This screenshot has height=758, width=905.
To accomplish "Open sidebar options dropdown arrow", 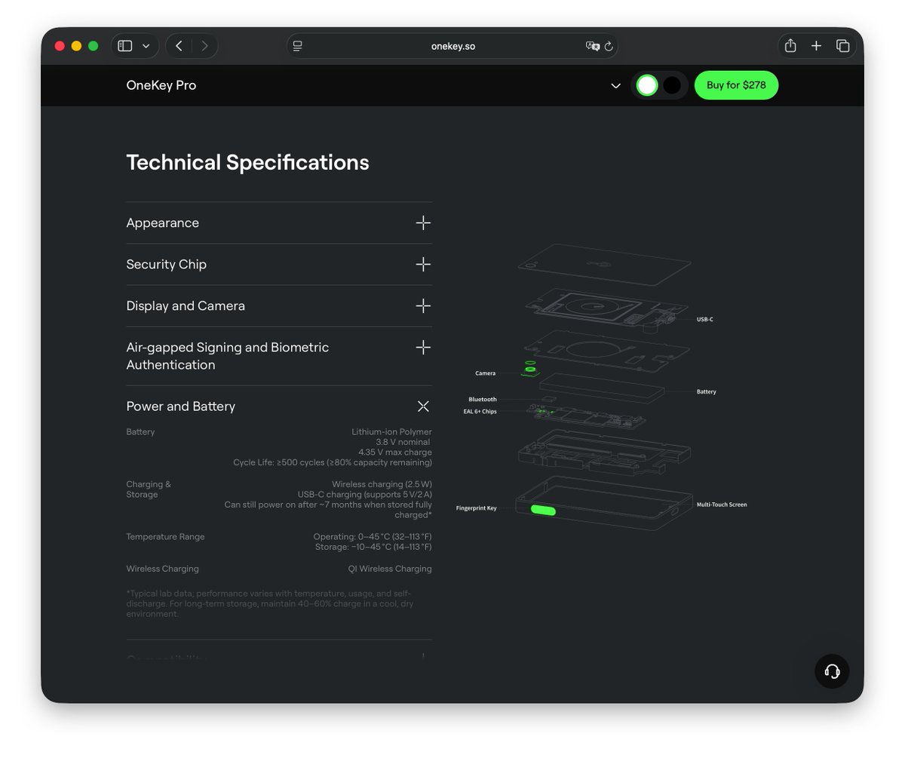I will [x=146, y=46].
